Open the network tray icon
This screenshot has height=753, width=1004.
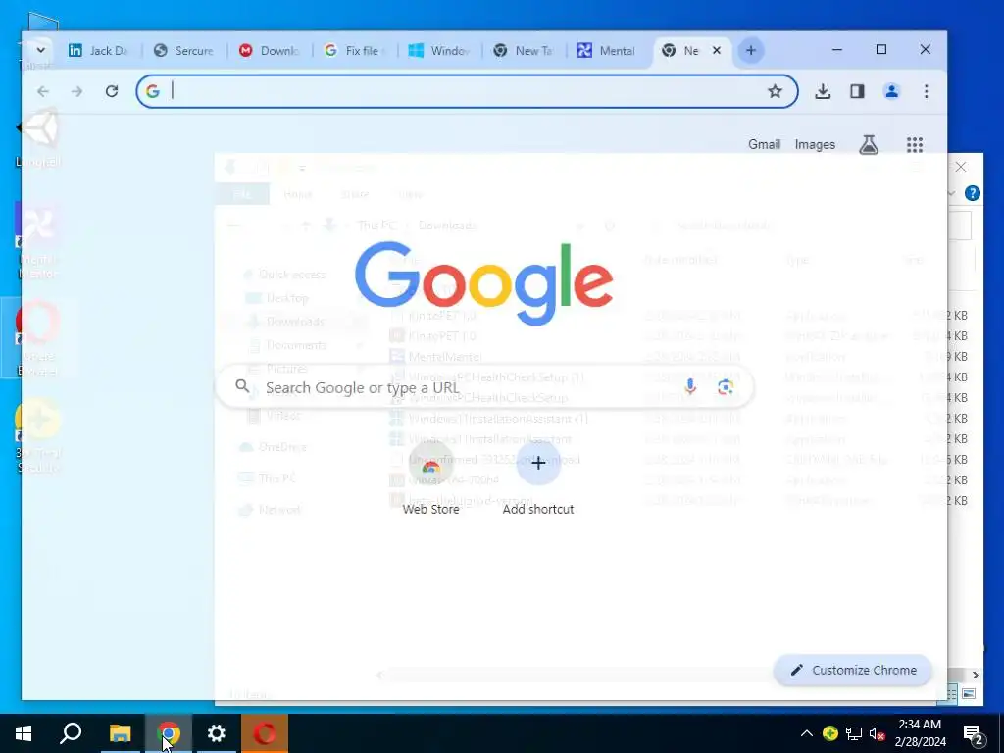[854, 733]
